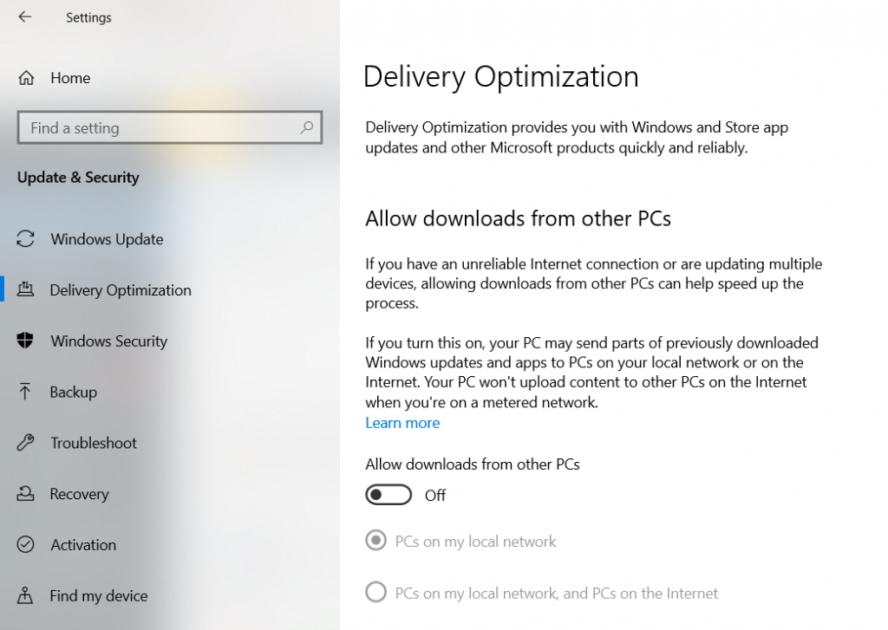
Task: Open the Learn more link
Action: click(x=402, y=423)
